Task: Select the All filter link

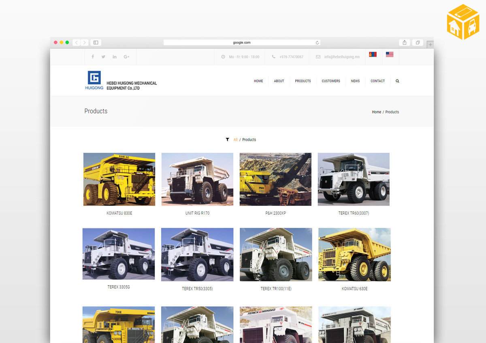Action: 236,140
